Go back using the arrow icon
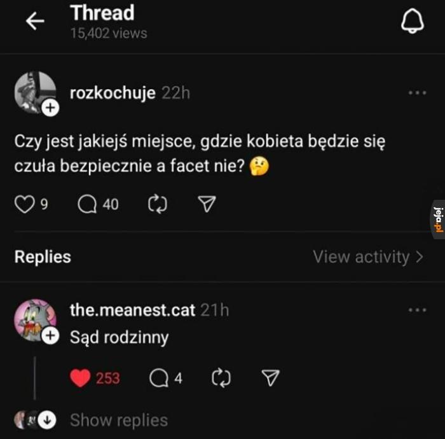Screen dimensions: 445x439 [35, 22]
